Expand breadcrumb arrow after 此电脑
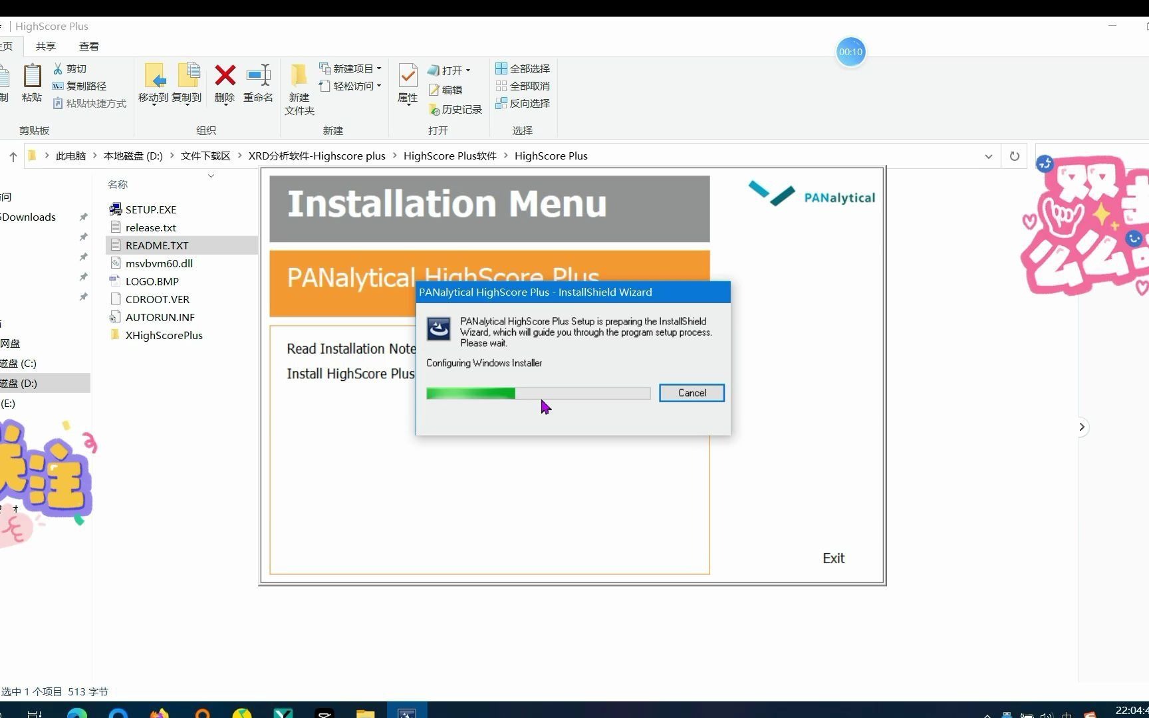Viewport: 1149px width, 718px height. [x=94, y=156]
